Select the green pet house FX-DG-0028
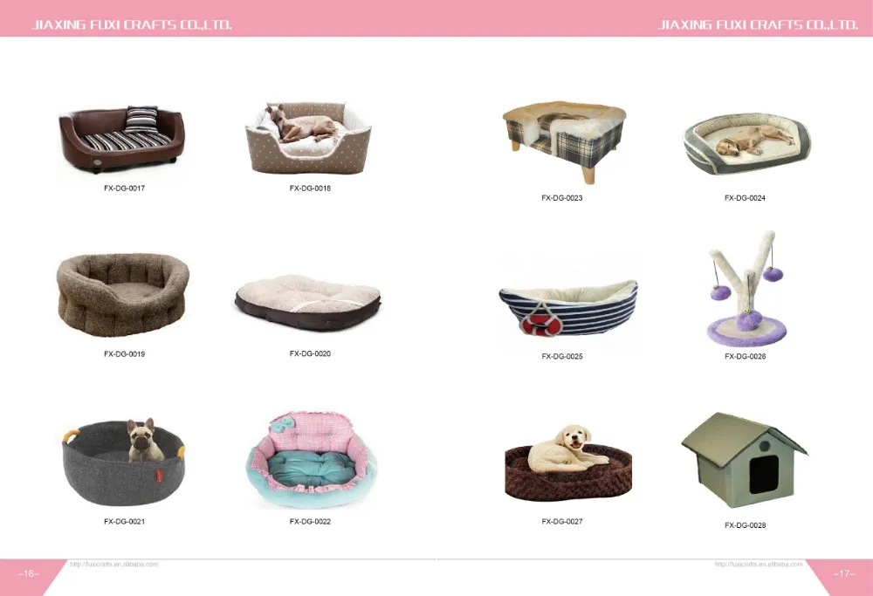Image resolution: width=873 pixels, height=596 pixels. [x=745, y=460]
